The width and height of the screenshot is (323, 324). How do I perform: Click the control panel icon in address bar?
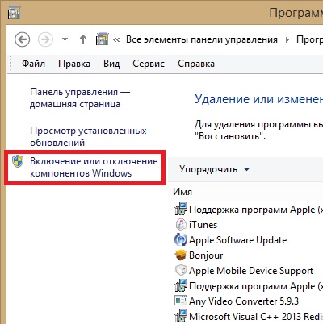tap(103, 39)
